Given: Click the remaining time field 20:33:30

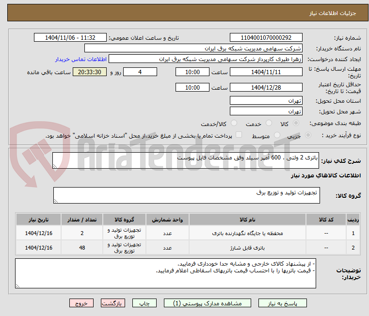Looking at the screenshot, I should [90, 72].
